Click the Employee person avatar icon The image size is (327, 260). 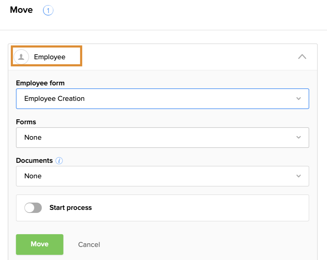(x=21, y=57)
